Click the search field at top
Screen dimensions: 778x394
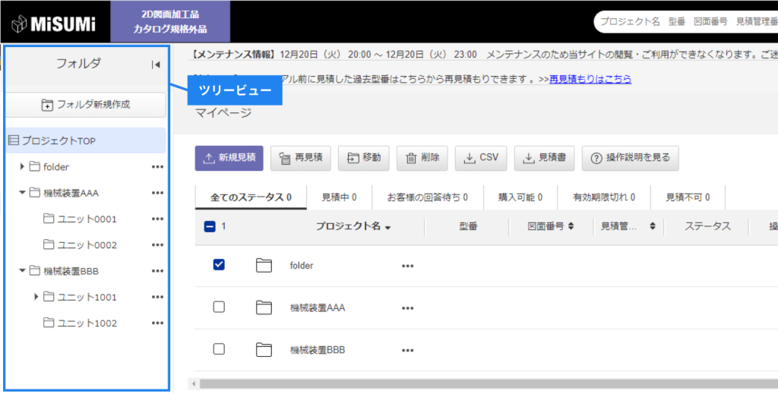686,22
